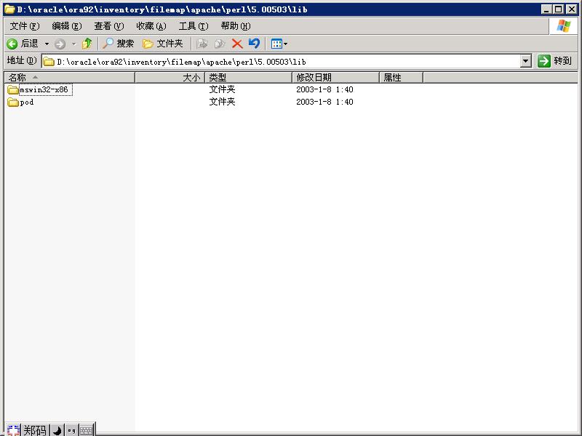Click the pod folder name

[27, 102]
